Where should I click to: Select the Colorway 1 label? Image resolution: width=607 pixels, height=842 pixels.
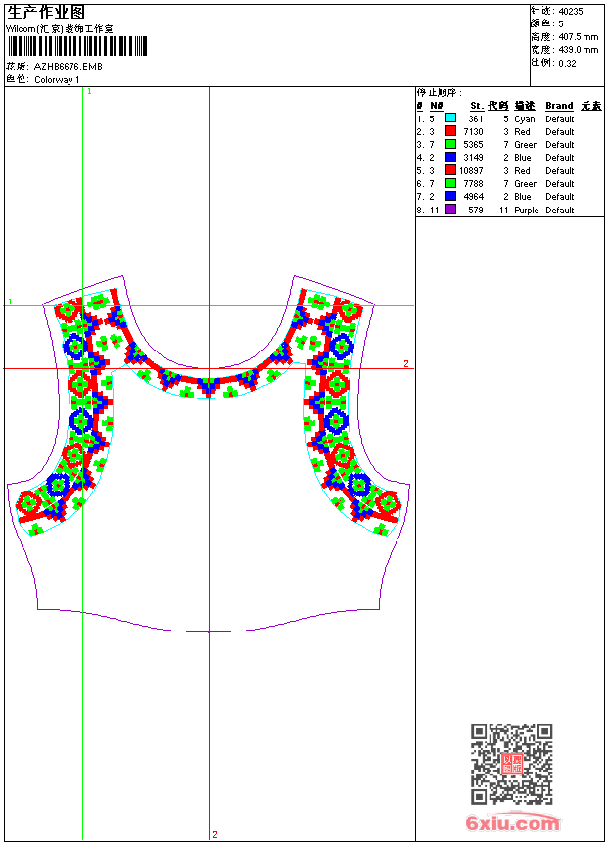57,80
